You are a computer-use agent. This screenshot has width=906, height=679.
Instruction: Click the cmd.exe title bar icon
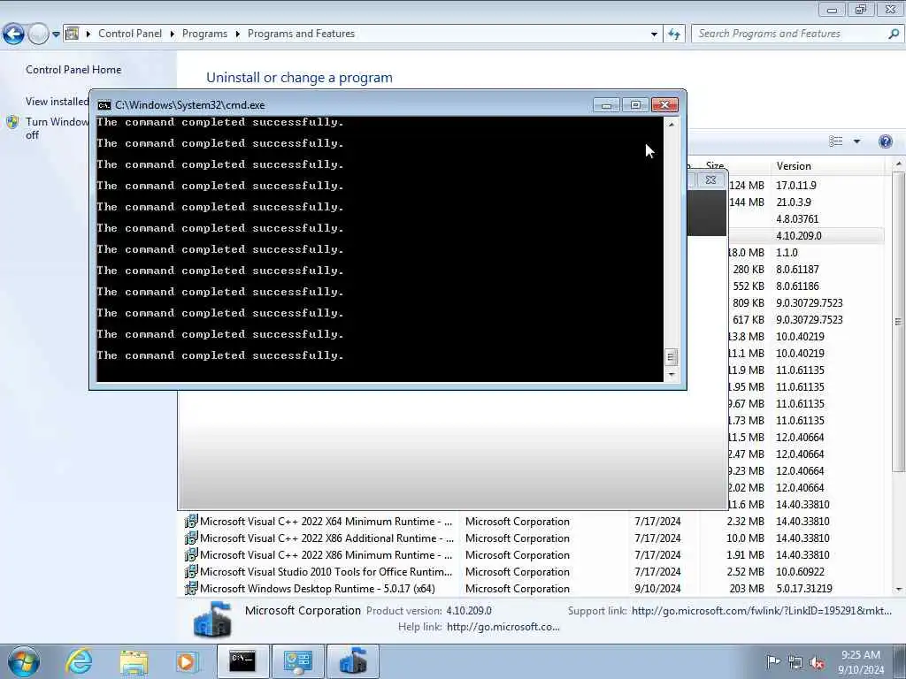click(x=104, y=105)
